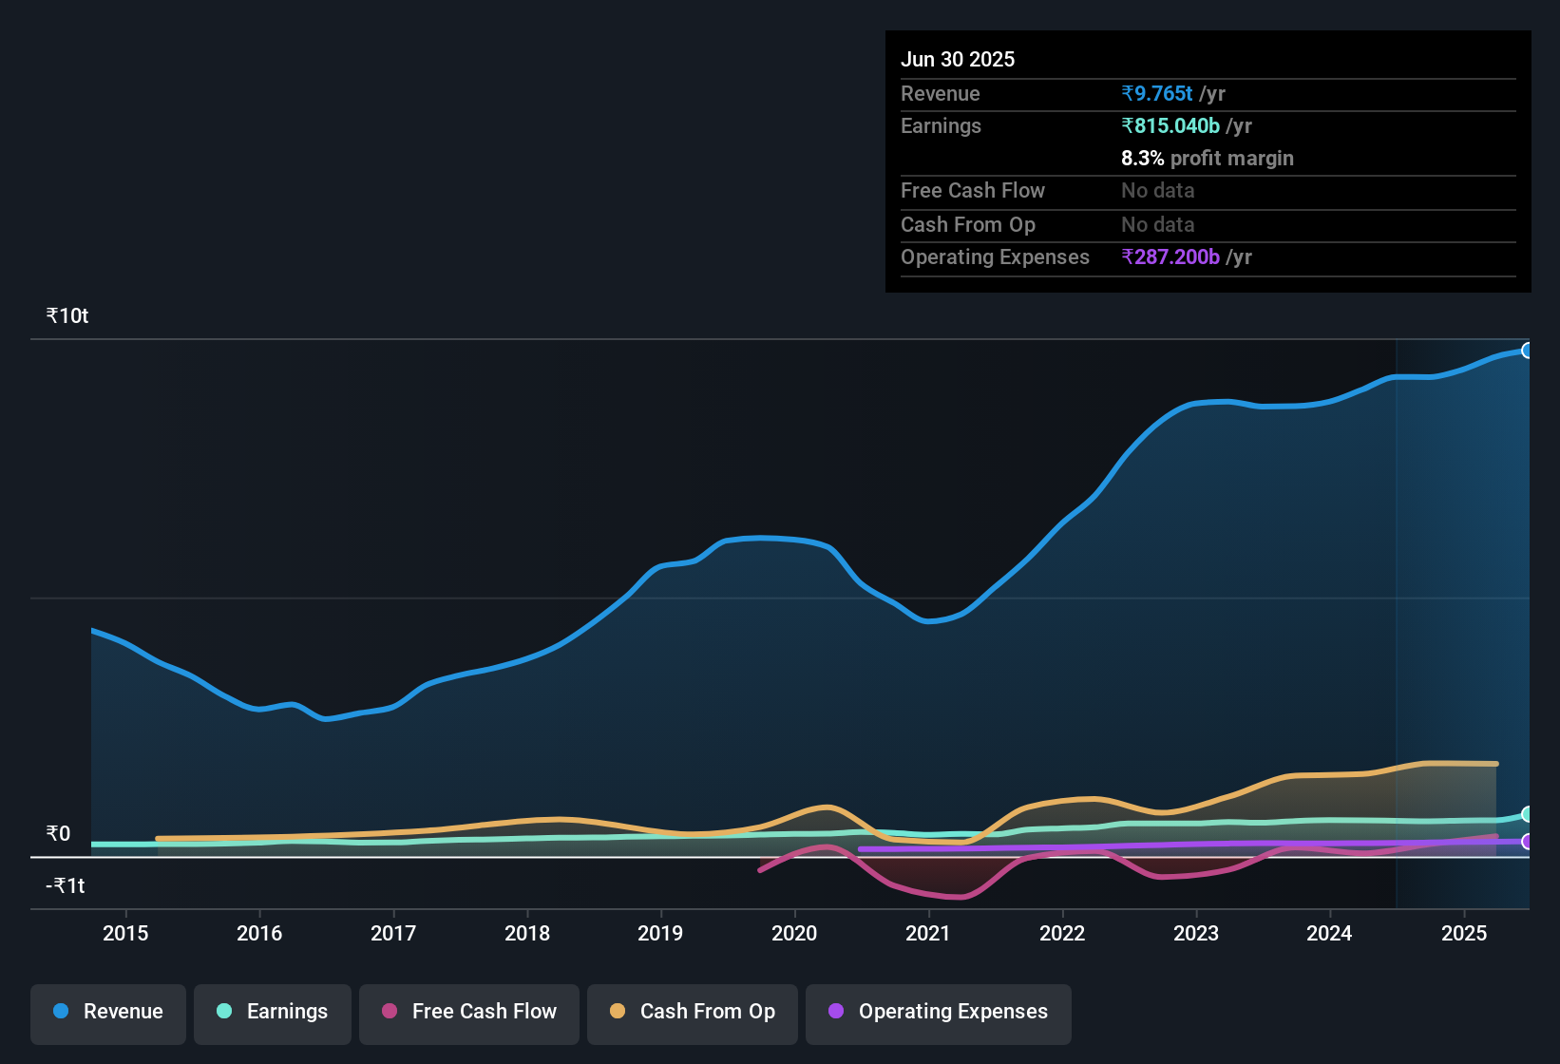1560x1064 pixels.
Task: Click the 8.3% profit margin text
Action: click(1208, 159)
